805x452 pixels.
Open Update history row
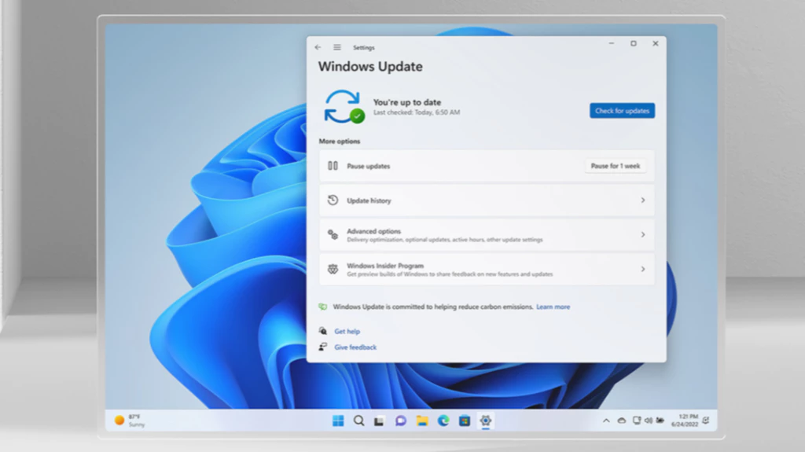click(487, 200)
